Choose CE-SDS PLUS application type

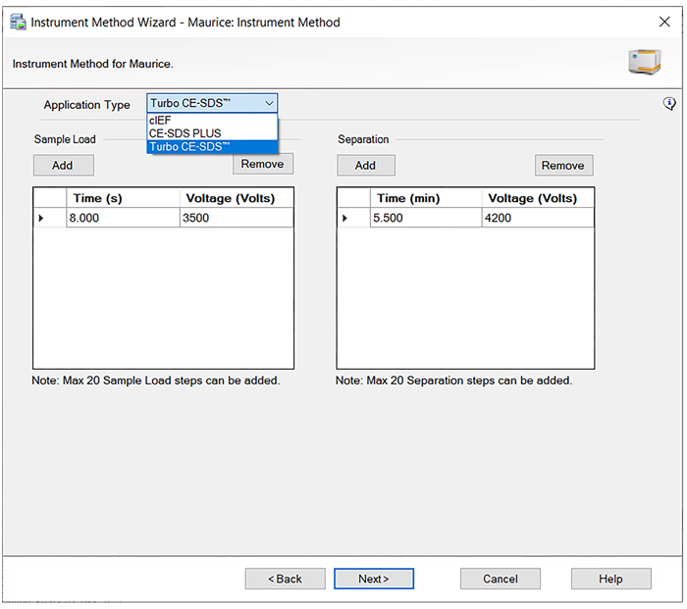pos(212,133)
